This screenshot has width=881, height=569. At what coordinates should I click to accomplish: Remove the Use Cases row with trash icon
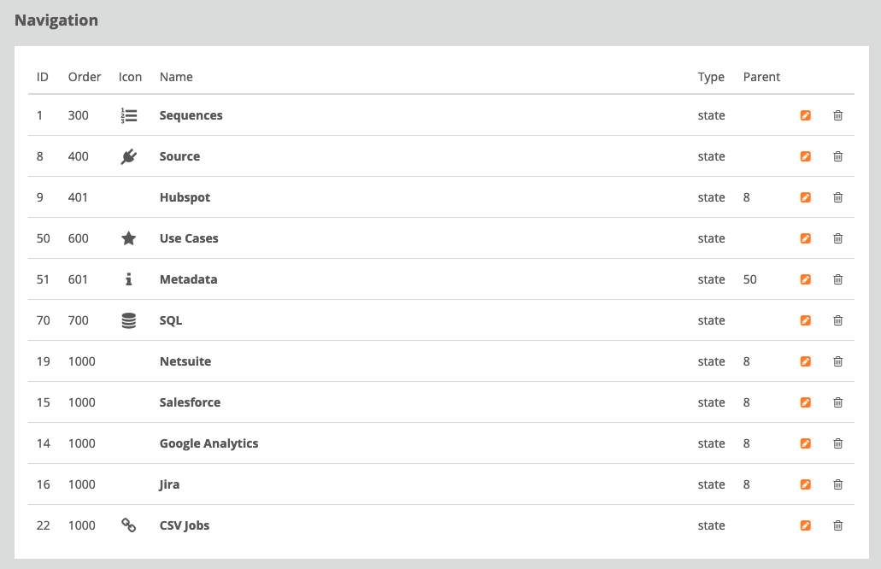(x=837, y=238)
